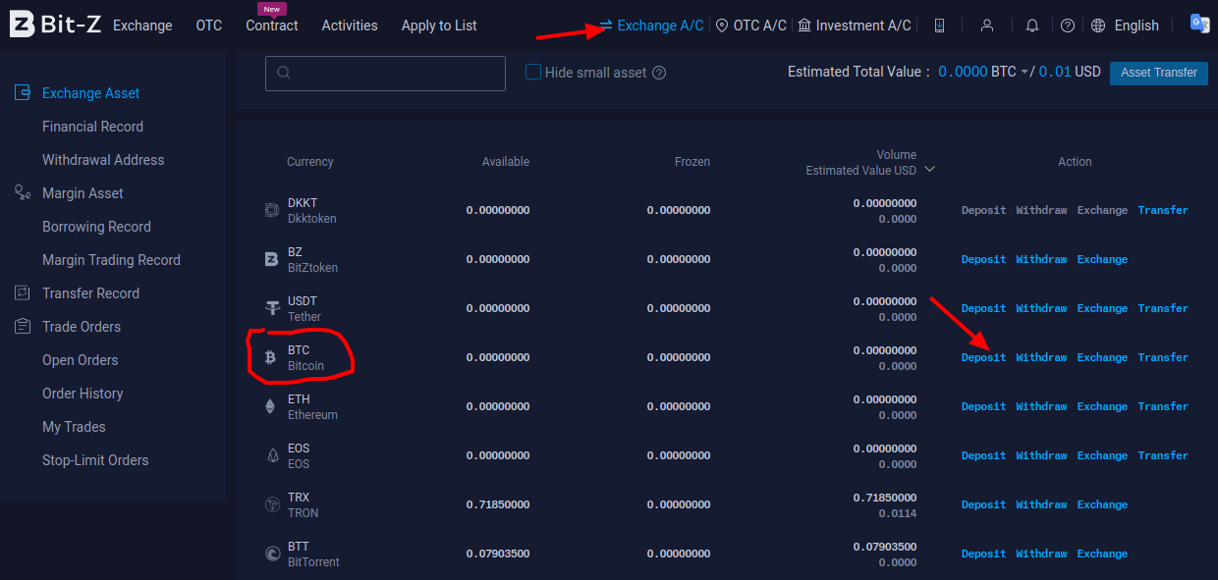Click Exchange in the USDT row
1218x580 pixels.
point(1102,308)
